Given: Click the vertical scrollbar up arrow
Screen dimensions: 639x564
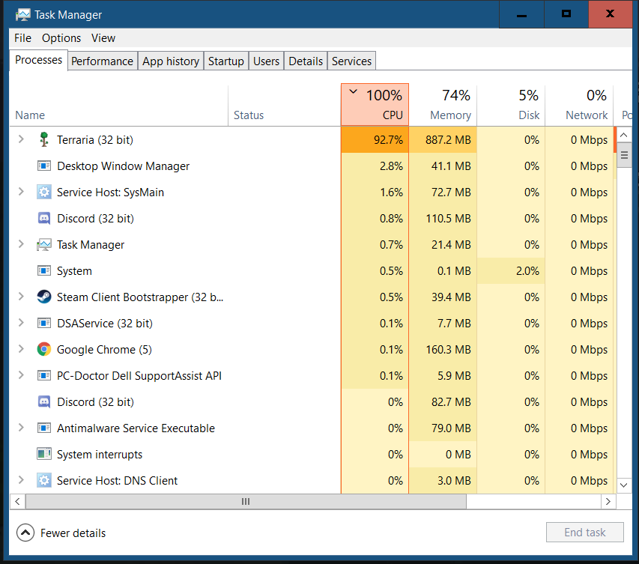Looking at the screenshot, I should point(624,135).
